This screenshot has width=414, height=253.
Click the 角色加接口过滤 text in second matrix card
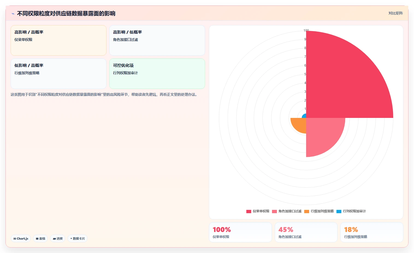point(125,40)
